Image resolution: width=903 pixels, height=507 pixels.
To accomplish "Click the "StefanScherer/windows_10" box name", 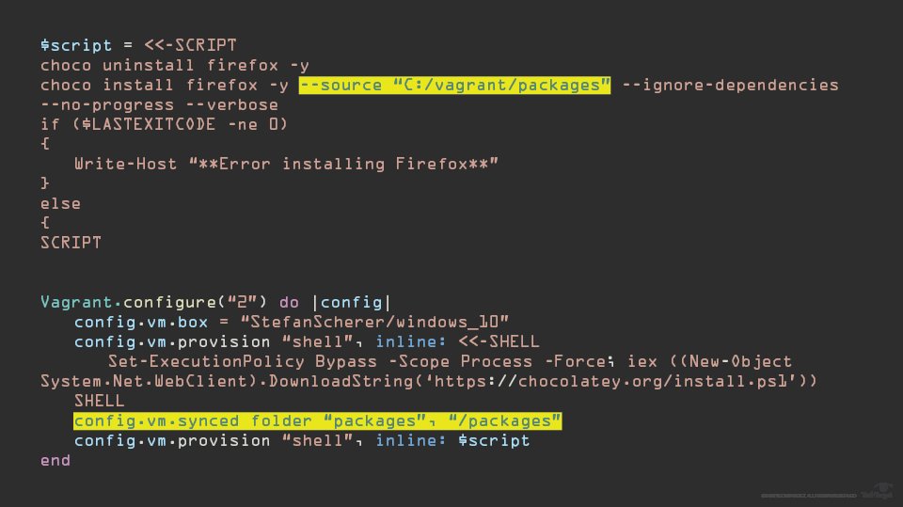I will tap(374, 322).
